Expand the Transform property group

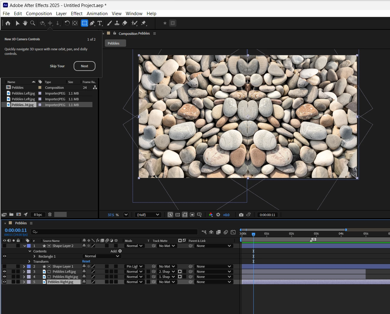pyautogui.click(x=29, y=261)
